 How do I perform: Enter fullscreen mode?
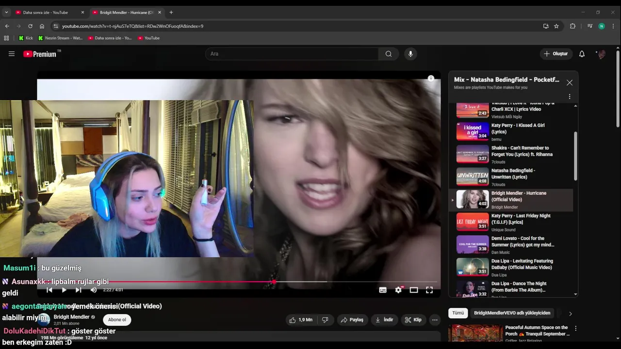[x=429, y=290]
